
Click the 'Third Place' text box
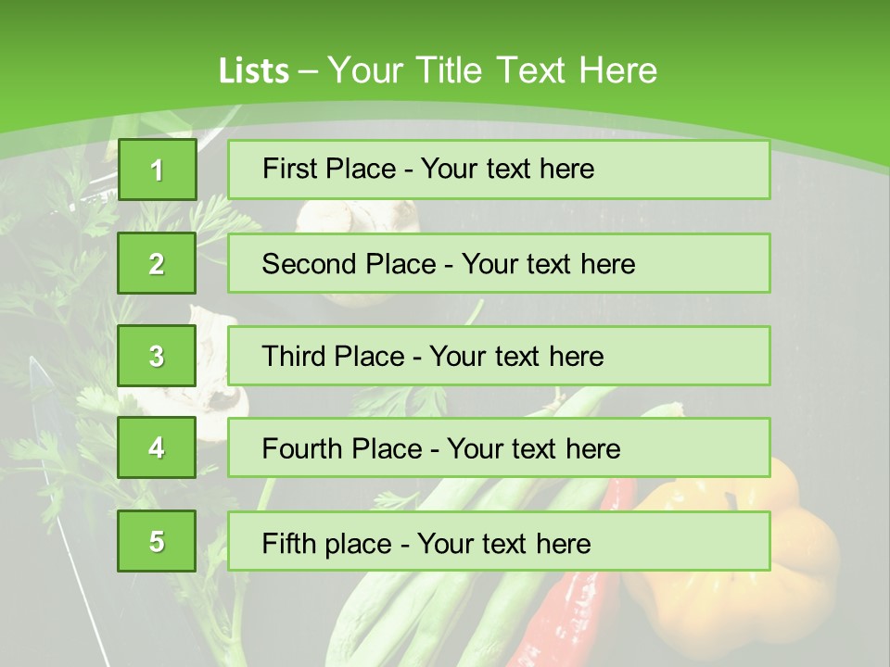point(499,356)
